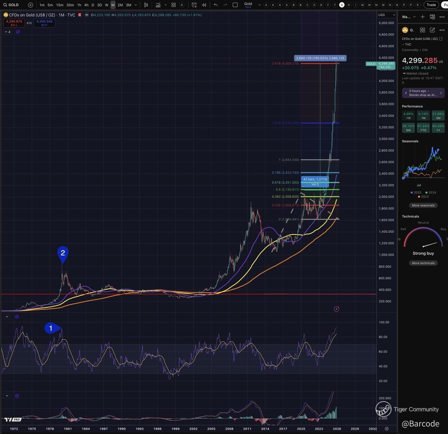448x434 pixels.
Task: Switch to the H layout circle
Action: (x=349, y=5)
